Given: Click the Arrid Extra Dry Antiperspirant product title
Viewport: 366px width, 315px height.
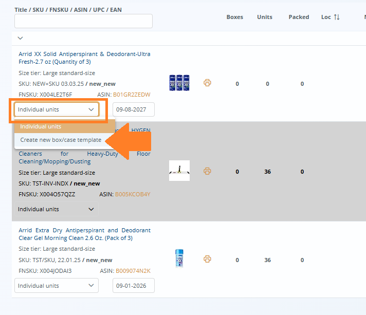Looking at the screenshot, I should [x=84, y=234].
